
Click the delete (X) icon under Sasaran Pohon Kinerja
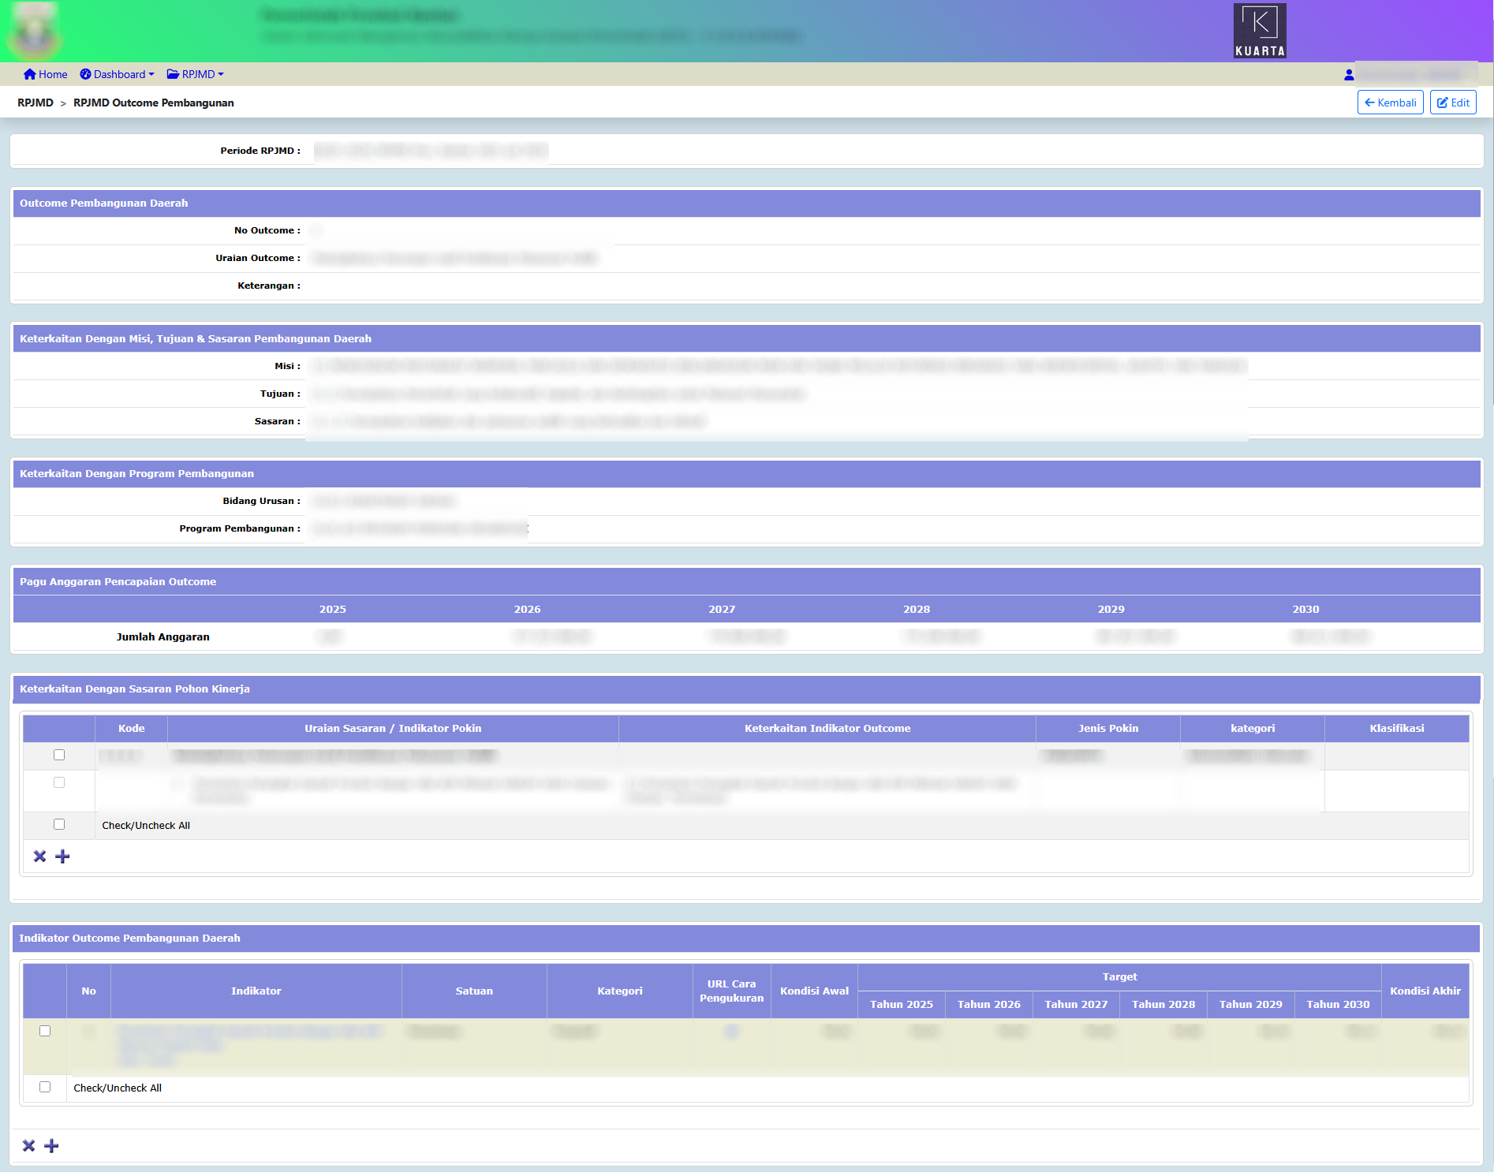point(39,856)
